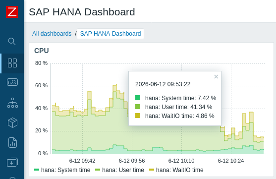Click 'hana: System time: 7.42 %' value
The image size is (276, 179).
tap(180, 98)
